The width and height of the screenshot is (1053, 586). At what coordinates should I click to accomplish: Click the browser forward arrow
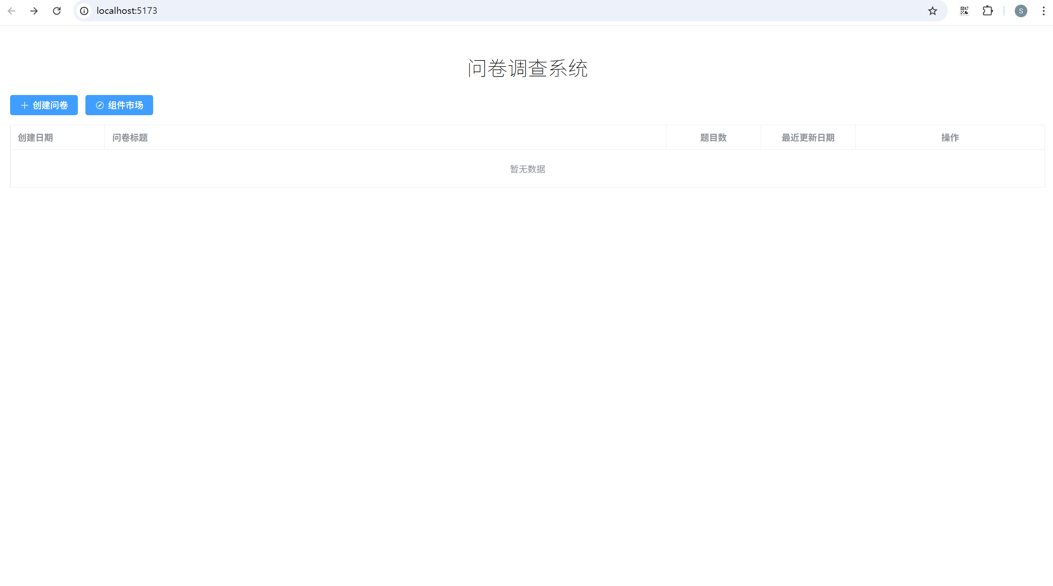click(34, 11)
